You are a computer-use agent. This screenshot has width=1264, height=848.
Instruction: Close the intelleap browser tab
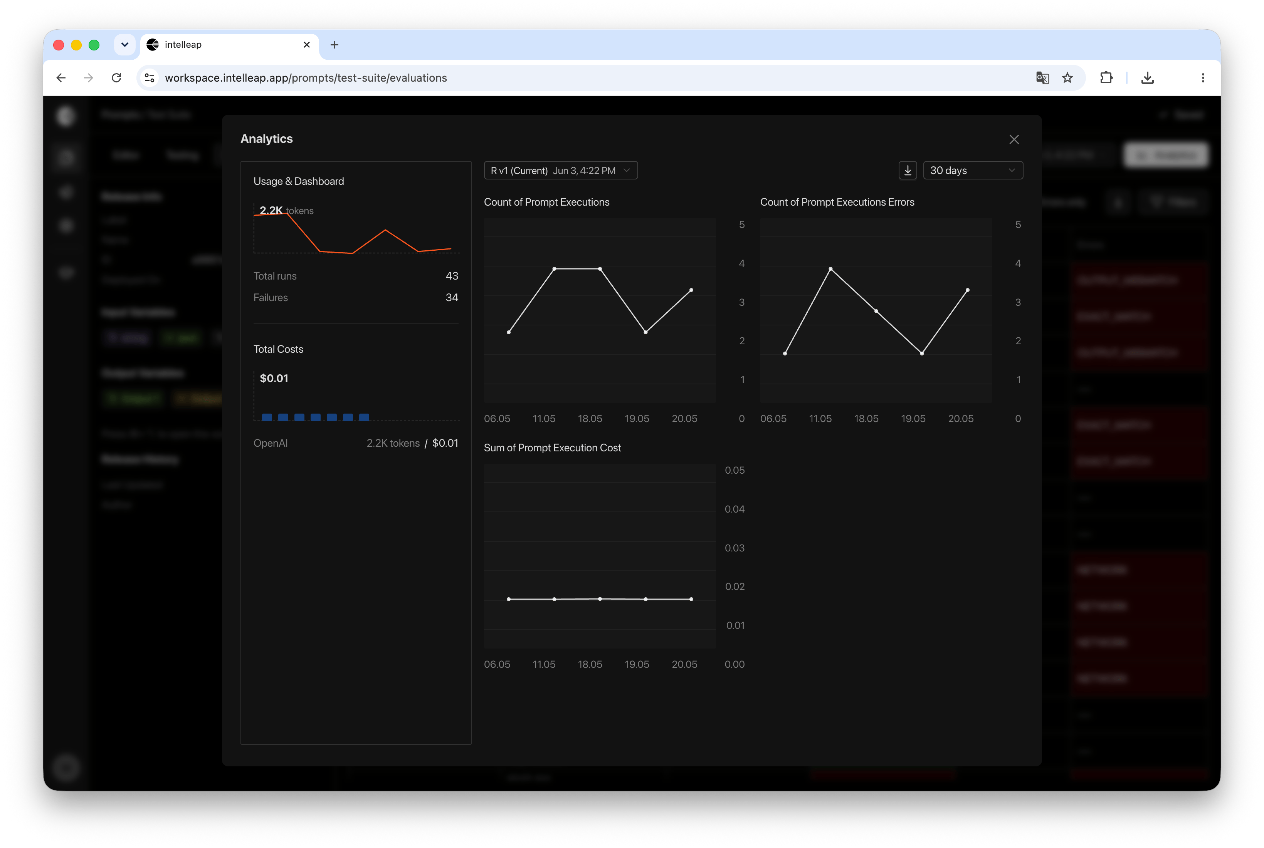click(x=306, y=45)
